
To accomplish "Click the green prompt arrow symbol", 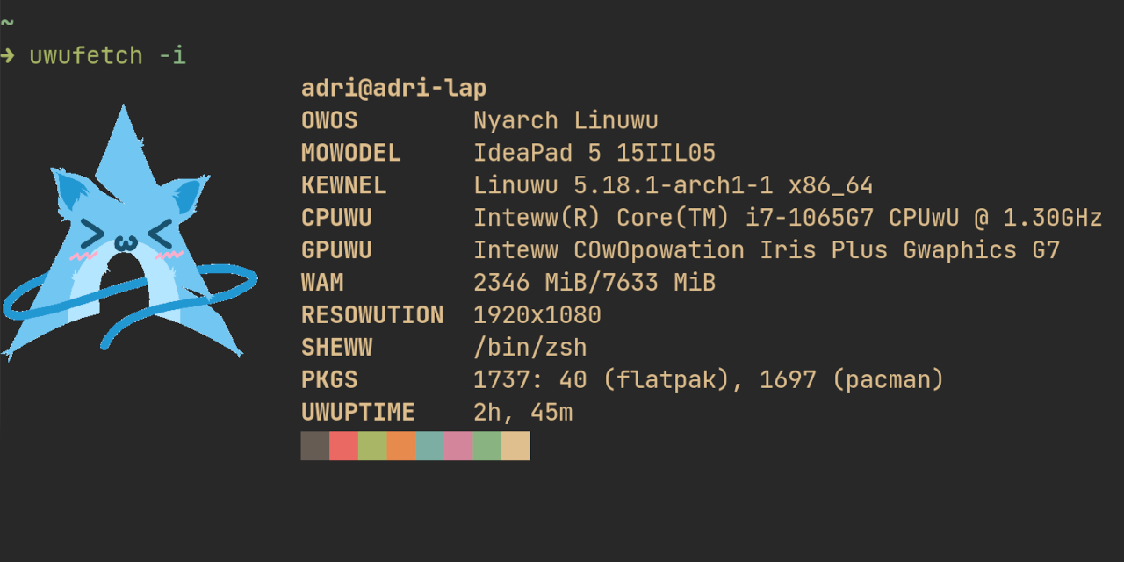I will (x=7, y=56).
